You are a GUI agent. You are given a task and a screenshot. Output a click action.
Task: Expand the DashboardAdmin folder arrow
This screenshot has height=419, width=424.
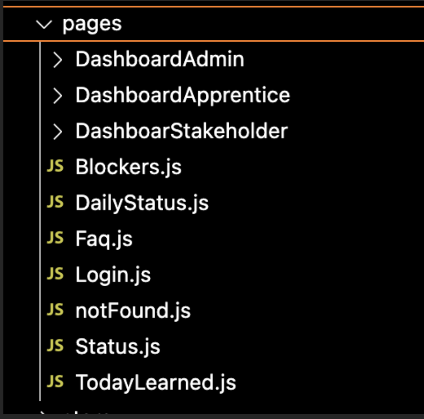point(57,59)
